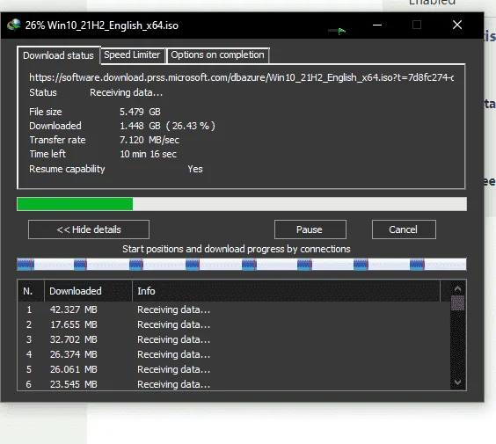Click the Info column header
The height and width of the screenshot is (444, 496).
click(286, 291)
